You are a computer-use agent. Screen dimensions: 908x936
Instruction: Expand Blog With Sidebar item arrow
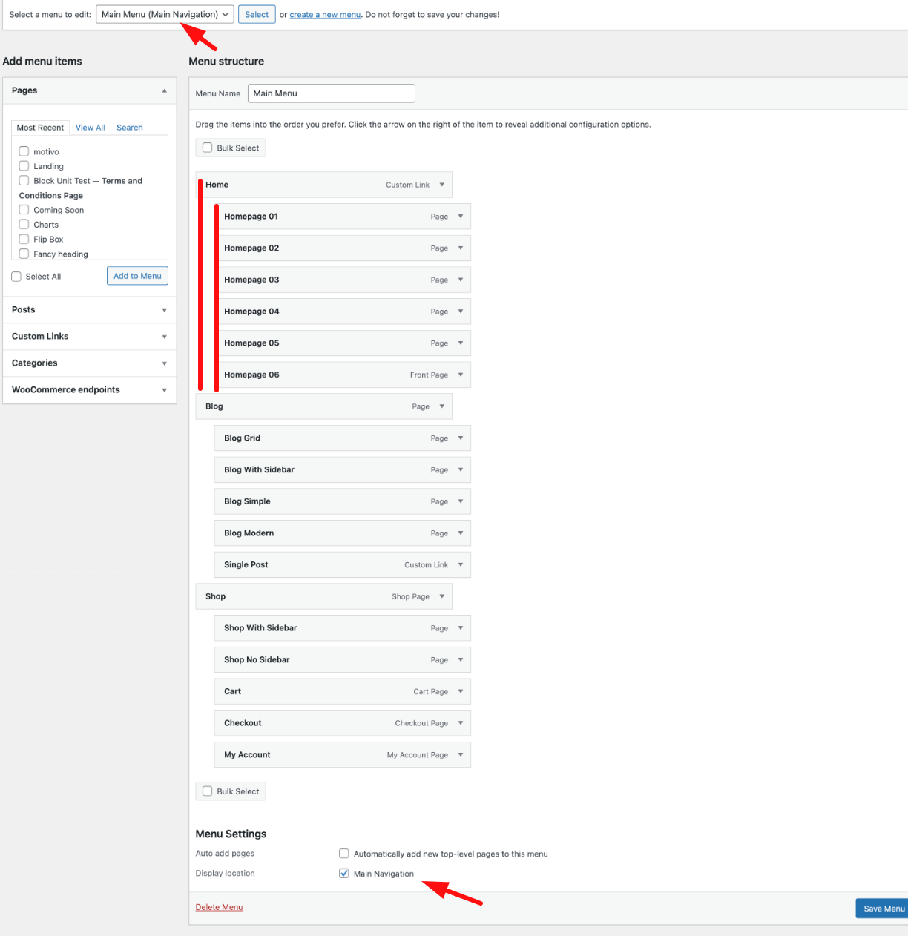461,469
